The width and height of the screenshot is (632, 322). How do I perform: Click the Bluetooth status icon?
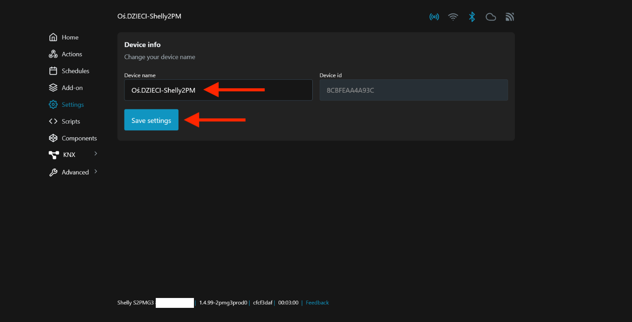pos(472,17)
